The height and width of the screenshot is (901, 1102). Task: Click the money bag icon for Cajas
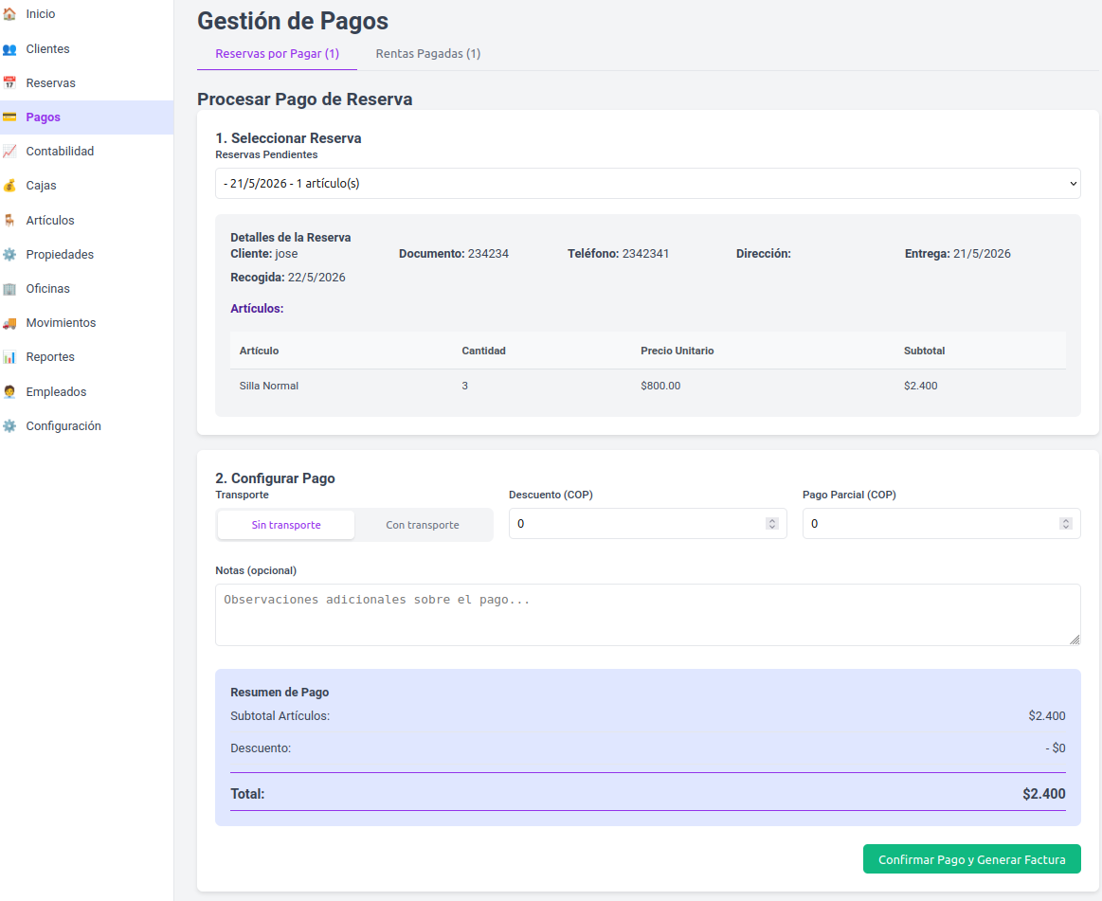9,186
